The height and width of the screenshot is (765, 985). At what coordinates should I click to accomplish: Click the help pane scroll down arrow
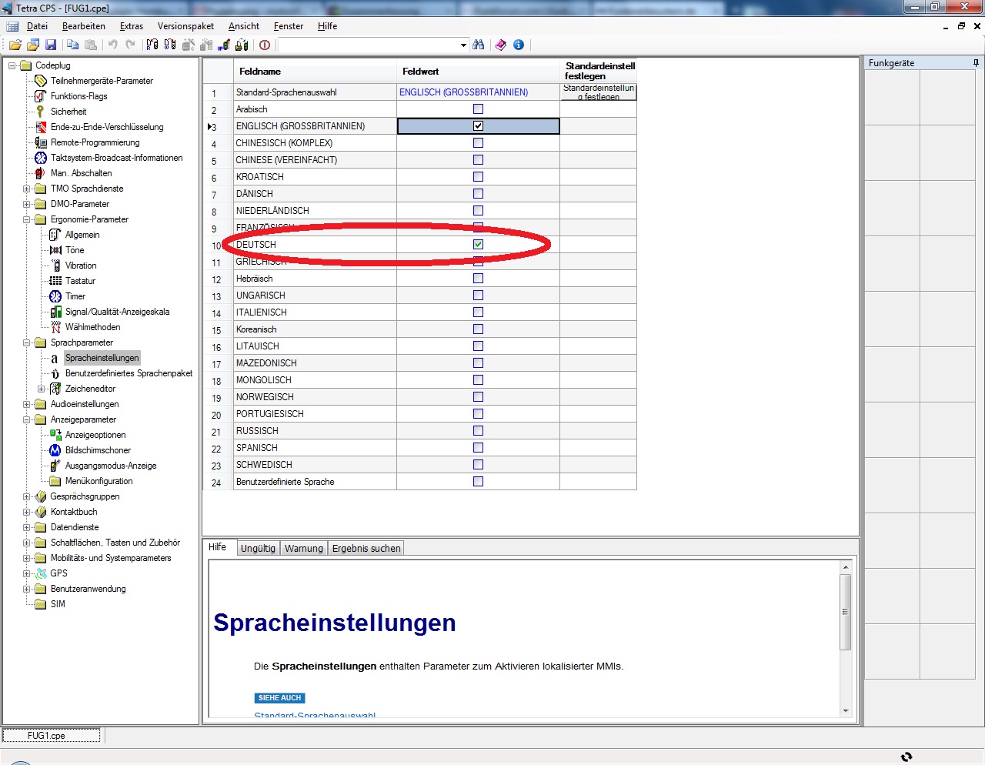point(846,711)
